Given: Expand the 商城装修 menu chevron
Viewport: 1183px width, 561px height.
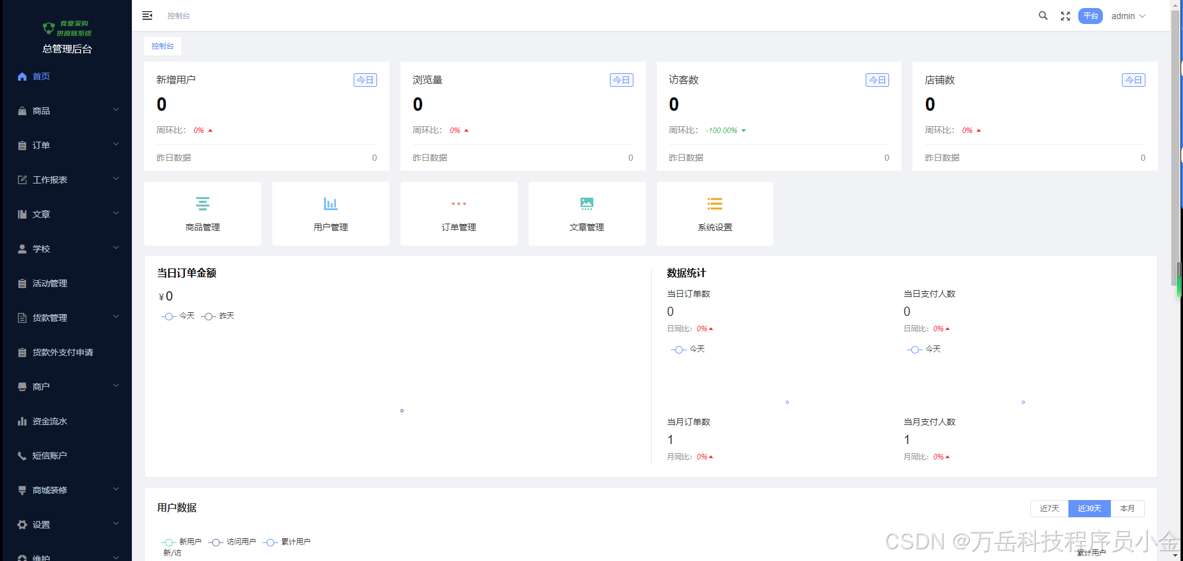Looking at the screenshot, I should 116,490.
